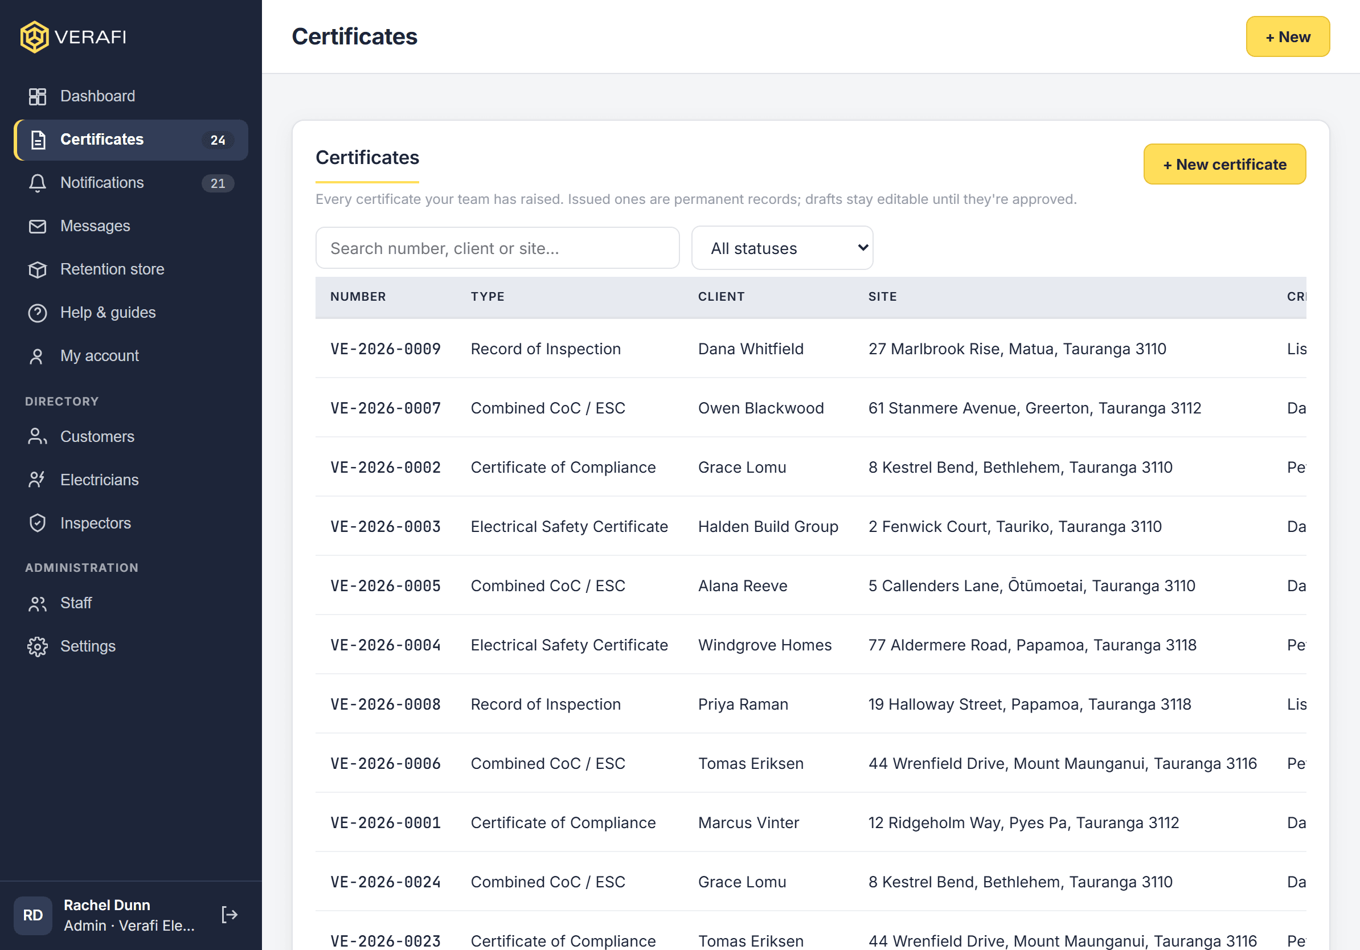Click the log out arrow icon
1360x950 pixels.
click(230, 915)
